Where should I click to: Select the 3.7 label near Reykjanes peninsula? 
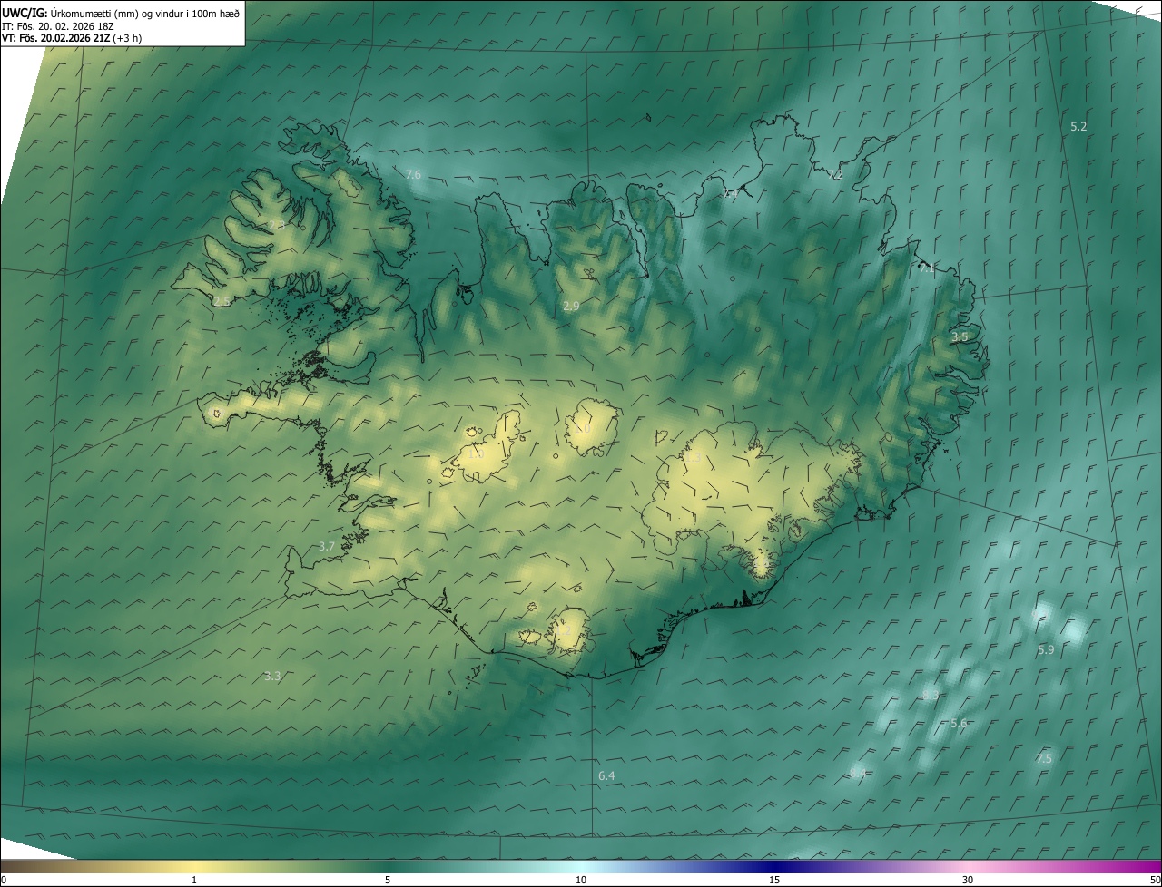[x=327, y=546]
